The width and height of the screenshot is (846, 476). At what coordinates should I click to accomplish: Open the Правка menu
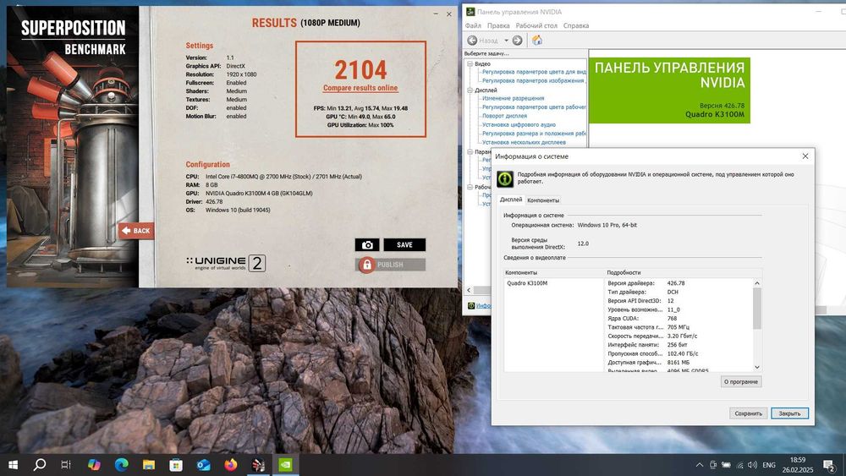tap(498, 25)
